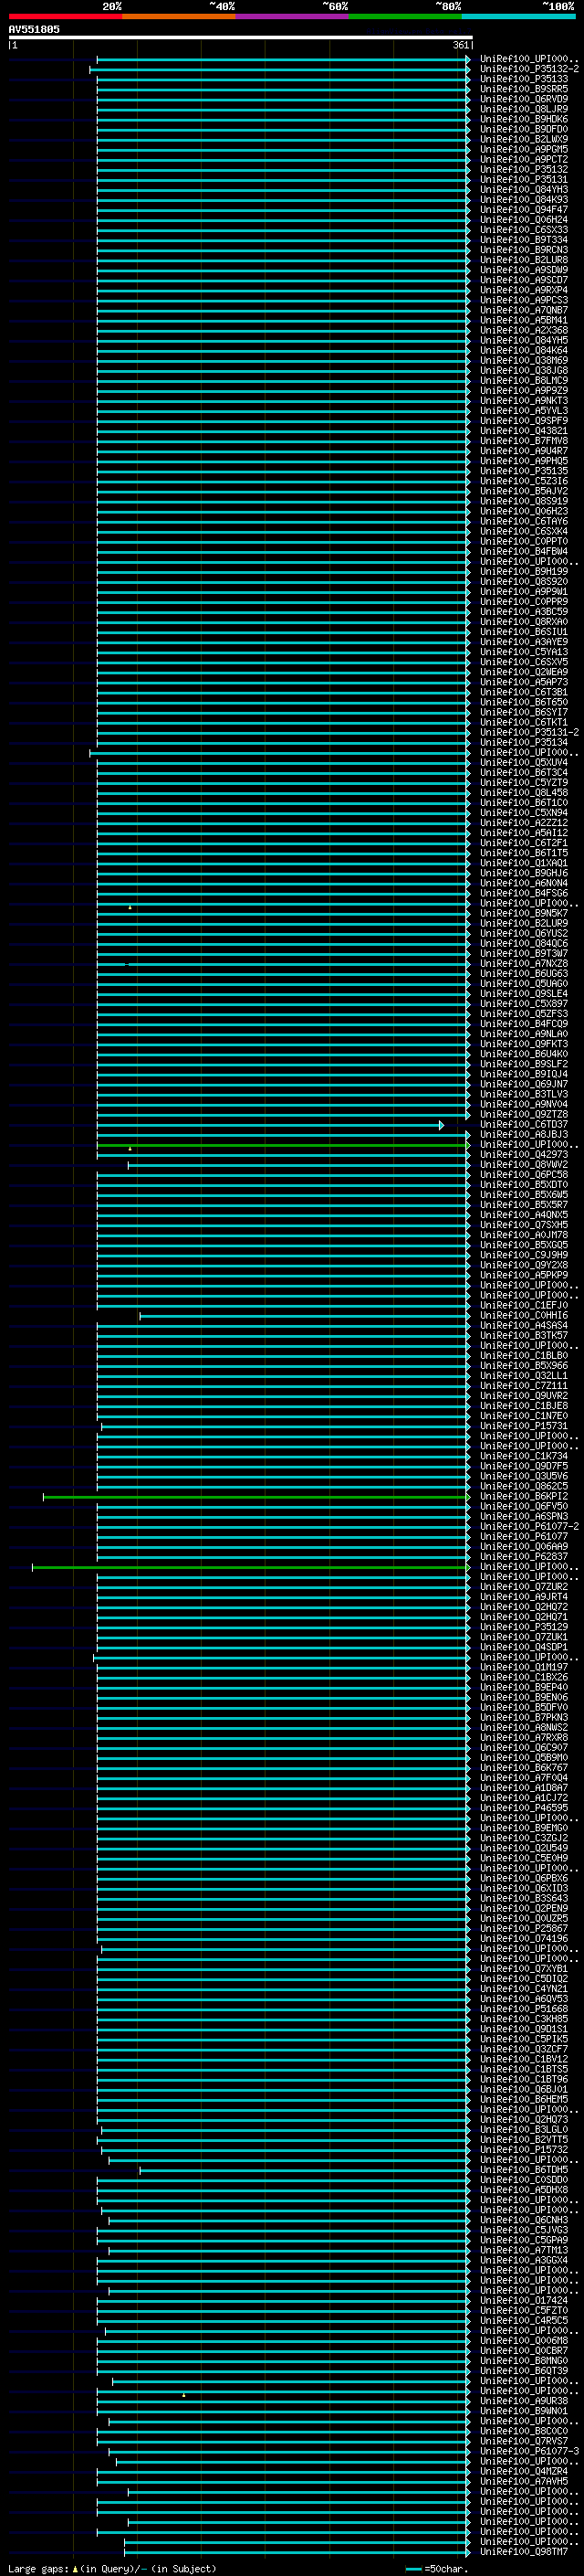Click the UniRef100_P15731 label
Screen dimensions: 584x2576
[524, 1426]
